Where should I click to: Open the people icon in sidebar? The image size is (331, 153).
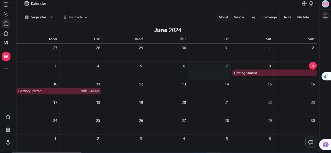tap(6, 43)
